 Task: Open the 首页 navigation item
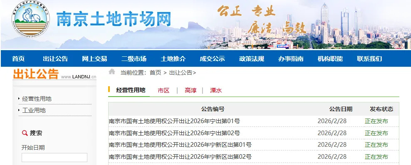[x=18, y=59]
